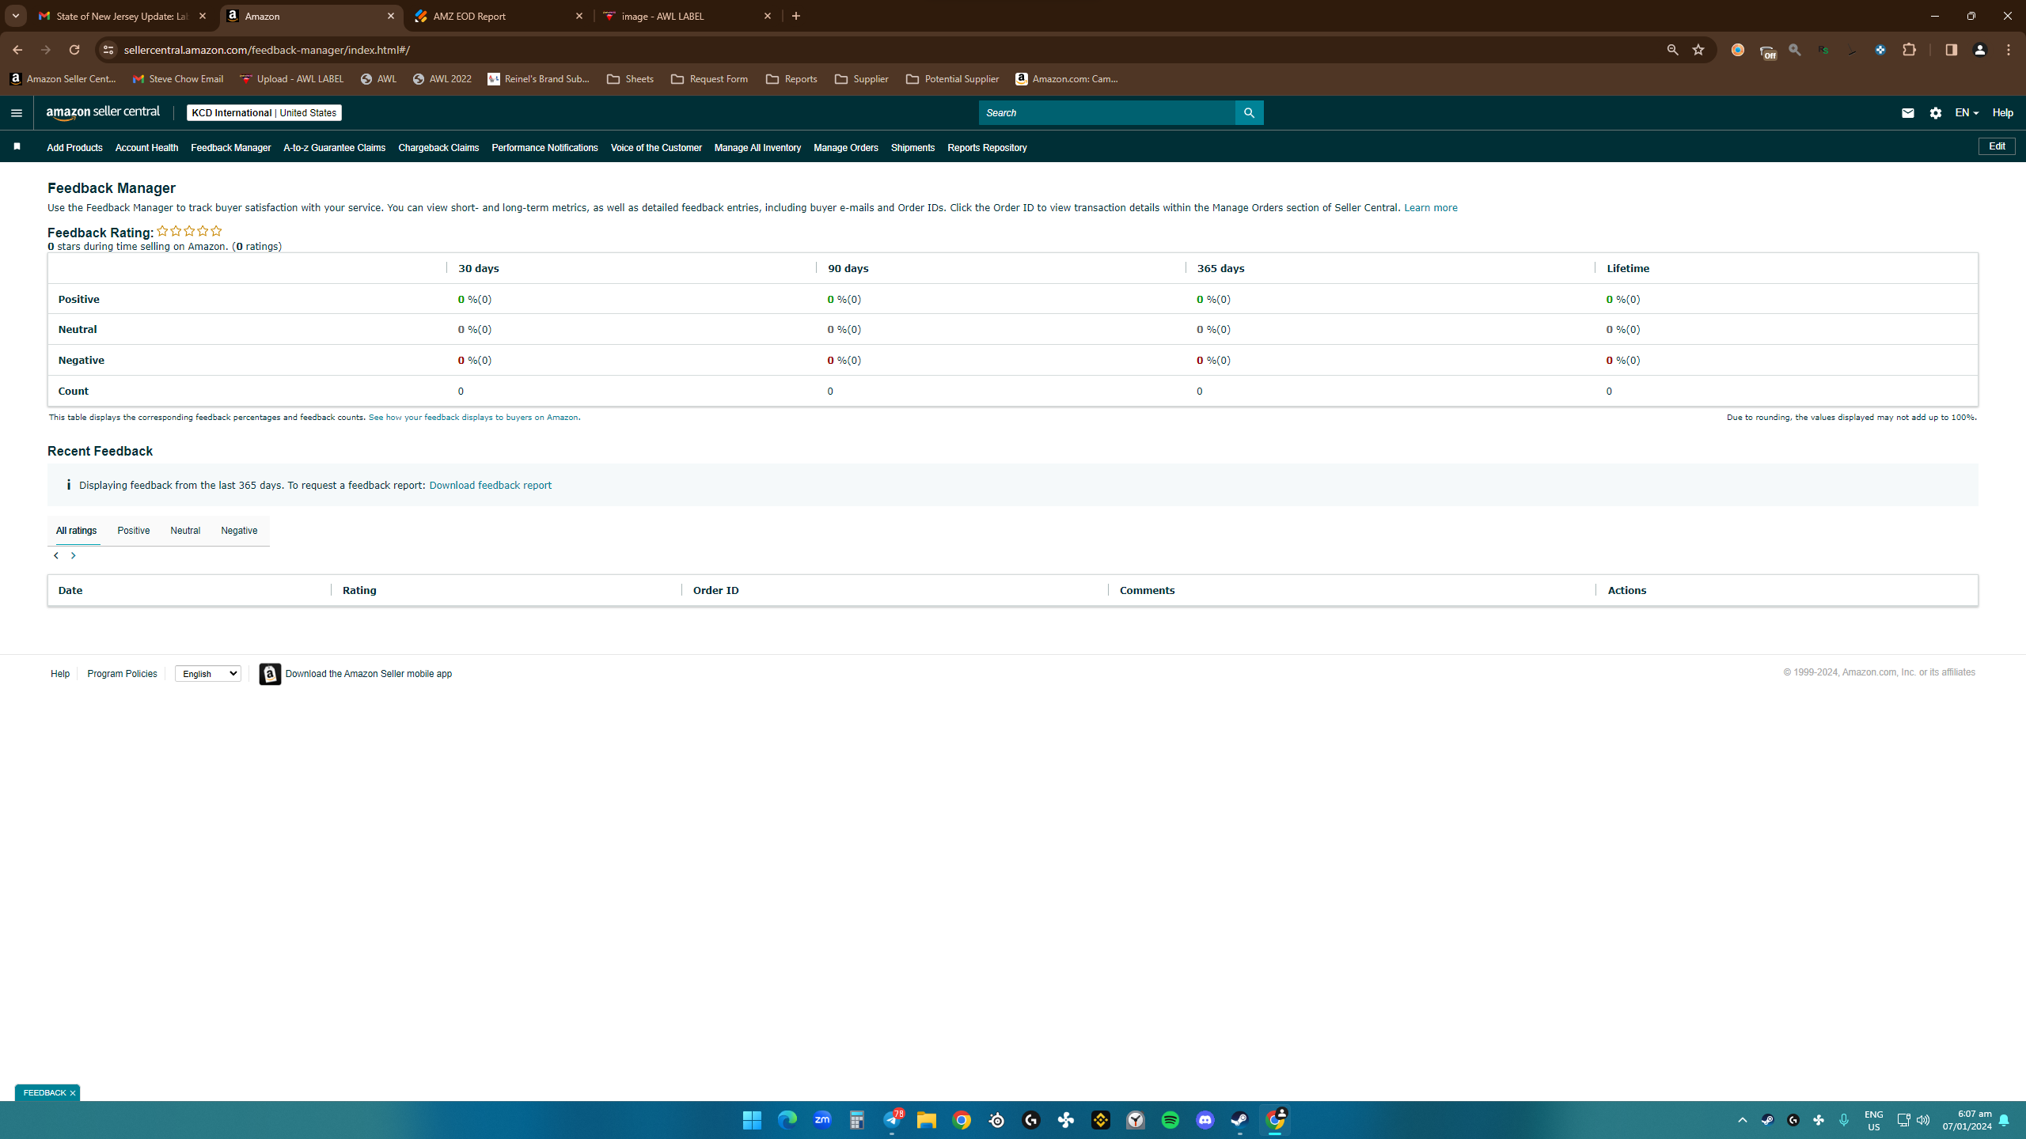Bookmark this page with the star icon
Screen dimensions: 2026x1139
coord(1698,50)
